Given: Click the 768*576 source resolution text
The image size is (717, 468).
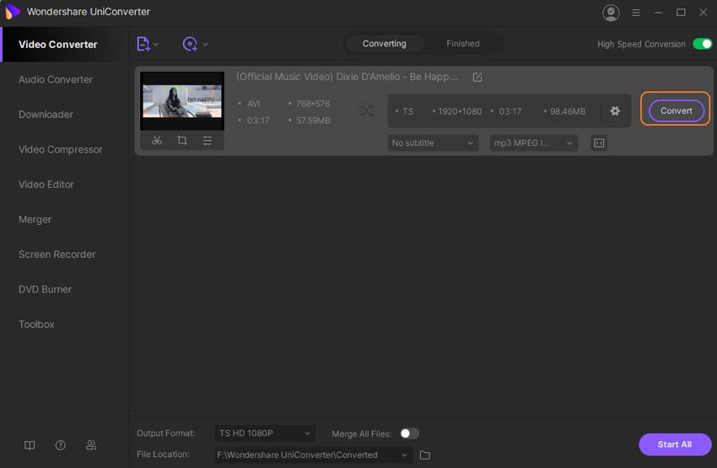Looking at the screenshot, I should tap(313, 104).
